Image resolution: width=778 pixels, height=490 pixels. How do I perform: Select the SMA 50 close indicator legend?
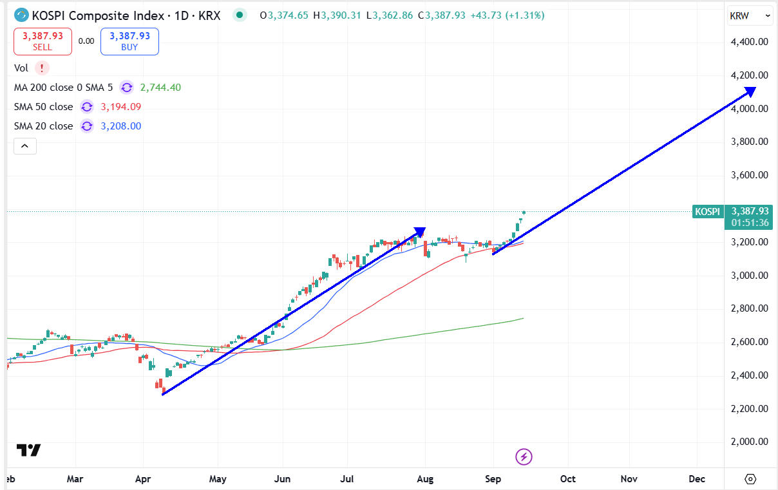44,107
